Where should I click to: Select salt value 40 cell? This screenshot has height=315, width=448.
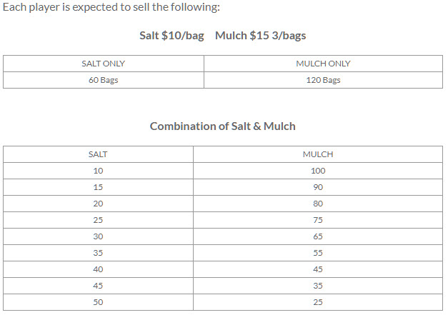pyautogui.click(x=98, y=269)
